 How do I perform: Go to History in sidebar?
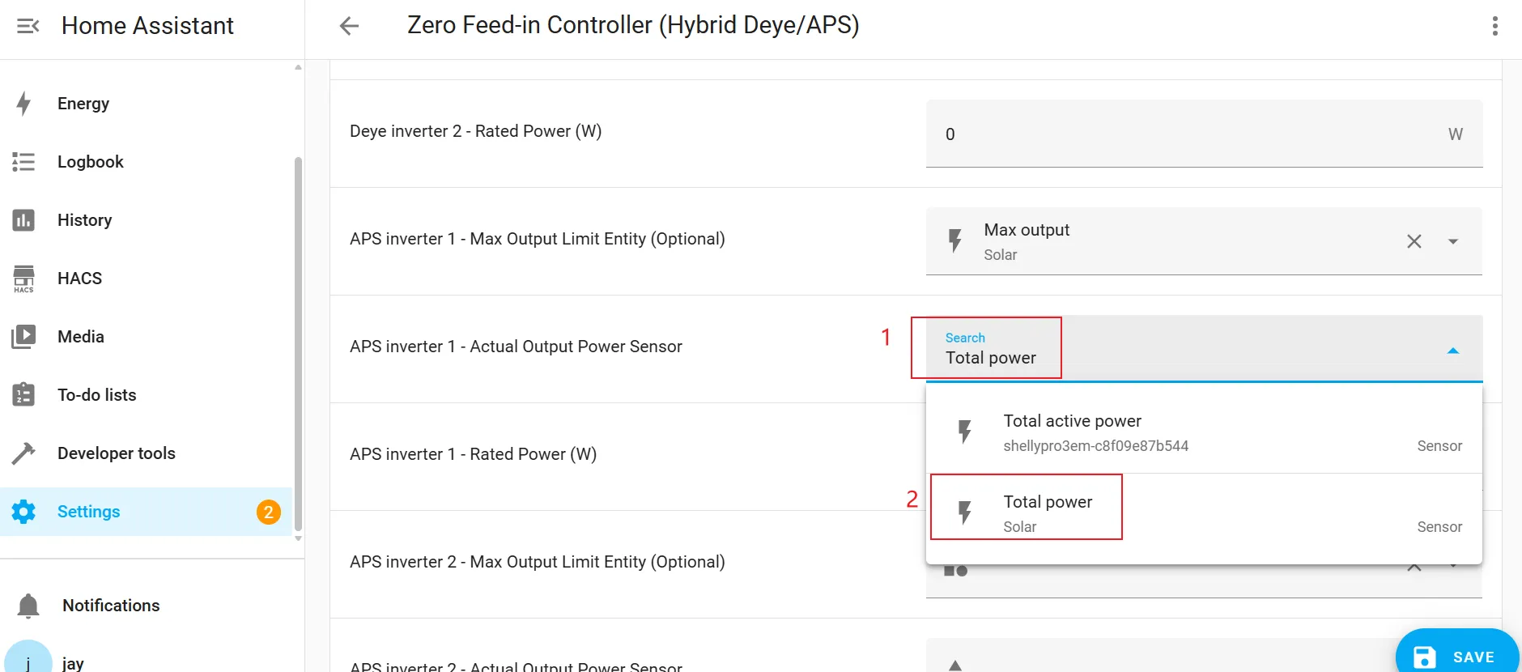tap(84, 220)
